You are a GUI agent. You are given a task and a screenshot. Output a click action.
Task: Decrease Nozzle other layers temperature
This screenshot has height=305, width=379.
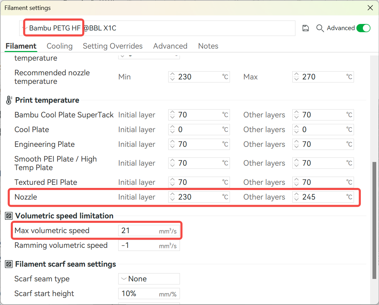coord(296,200)
